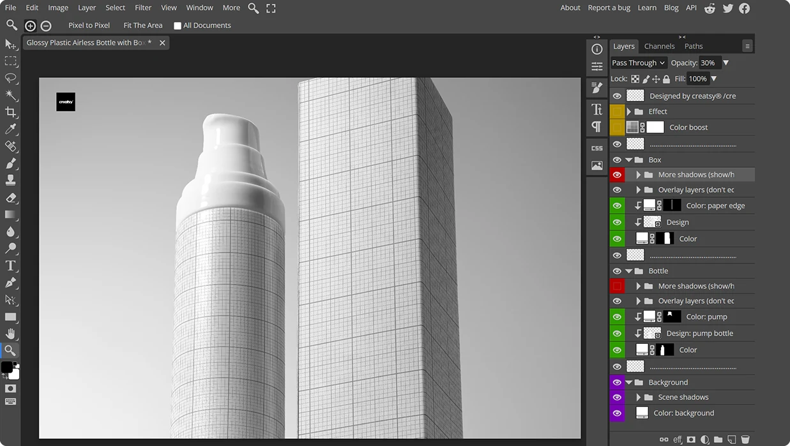The image size is (790, 446).
Task: Select the Brush tool
Action: (x=11, y=163)
